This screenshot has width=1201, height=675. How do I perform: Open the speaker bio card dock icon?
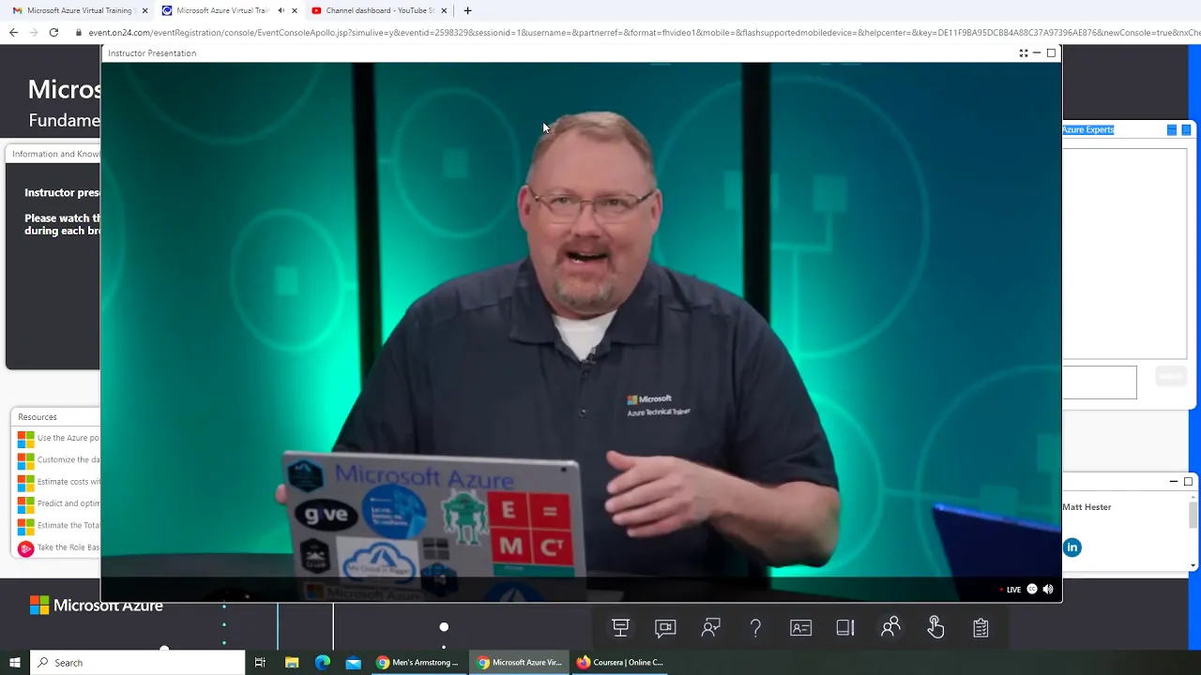800,628
